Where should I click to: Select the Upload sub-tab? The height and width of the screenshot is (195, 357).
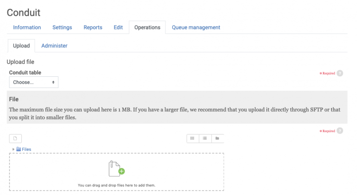(21, 46)
